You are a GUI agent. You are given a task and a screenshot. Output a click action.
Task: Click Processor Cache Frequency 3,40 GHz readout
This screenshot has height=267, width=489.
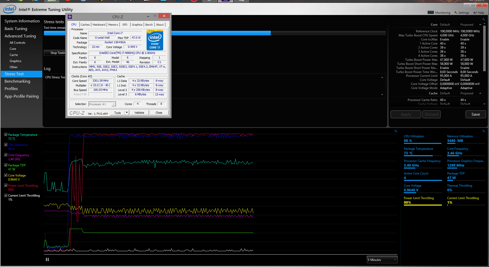pos(411,166)
